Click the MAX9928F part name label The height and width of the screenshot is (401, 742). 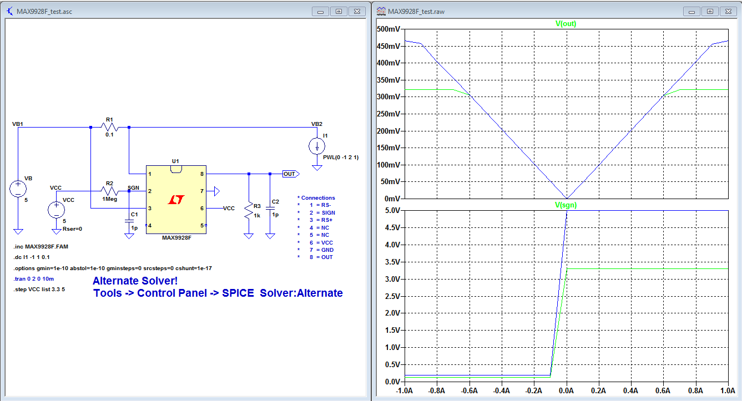(176, 237)
